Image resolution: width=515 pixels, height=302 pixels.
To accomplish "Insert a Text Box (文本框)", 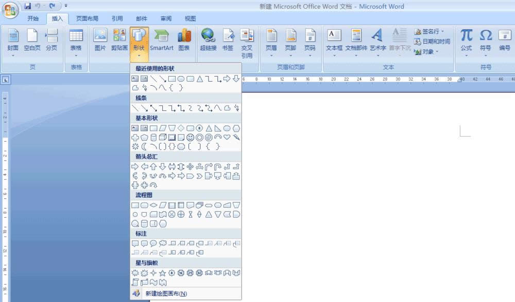I will click(x=333, y=41).
